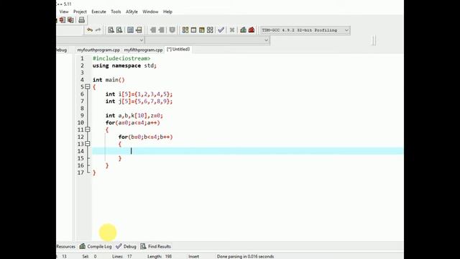460x259 pixels.
Task: Click the 'Insert' mode status indicator
Action: (193, 256)
